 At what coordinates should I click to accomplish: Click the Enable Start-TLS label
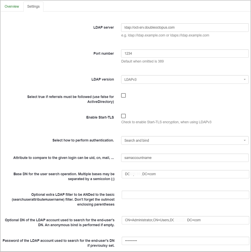100,117
